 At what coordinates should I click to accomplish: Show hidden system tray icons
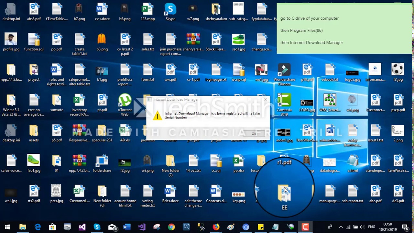(x=341, y=227)
